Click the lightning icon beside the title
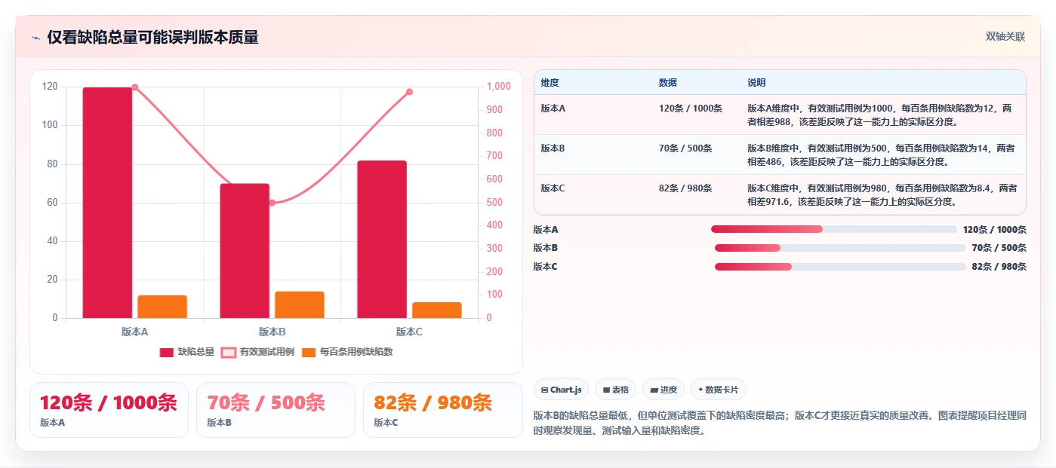The height and width of the screenshot is (468, 1056). (35, 38)
